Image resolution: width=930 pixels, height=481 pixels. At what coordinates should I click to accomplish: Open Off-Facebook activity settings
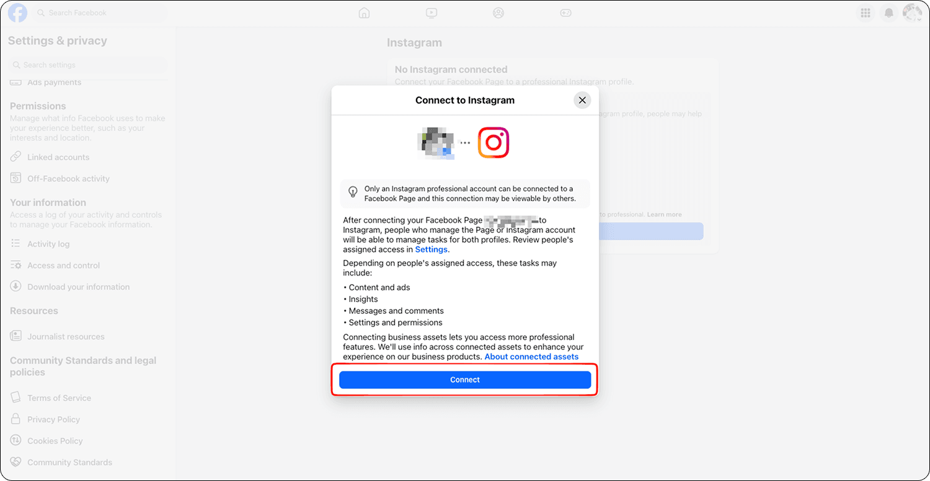pos(68,179)
